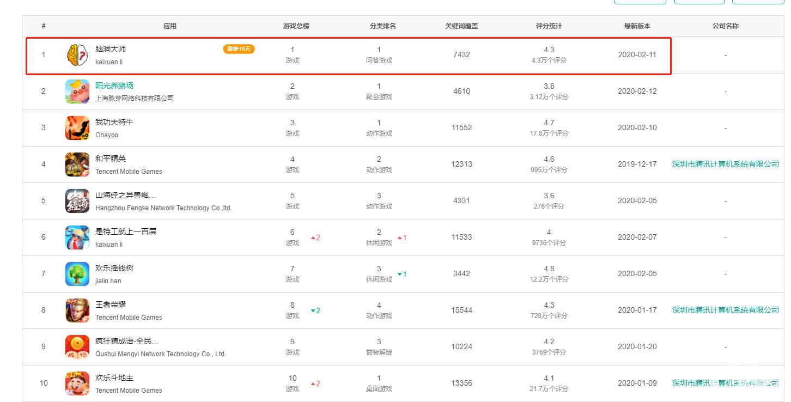Click the 霸榜18天 orange badge
This screenshot has width=791, height=402.
pyautogui.click(x=239, y=49)
